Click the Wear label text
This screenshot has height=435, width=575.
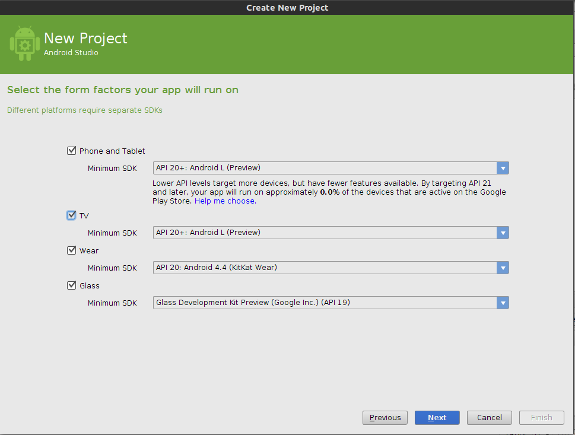pyautogui.click(x=89, y=250)
